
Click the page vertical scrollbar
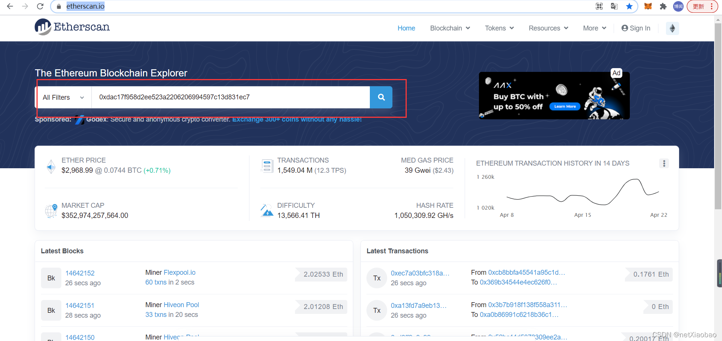click(x=718, y=117)
